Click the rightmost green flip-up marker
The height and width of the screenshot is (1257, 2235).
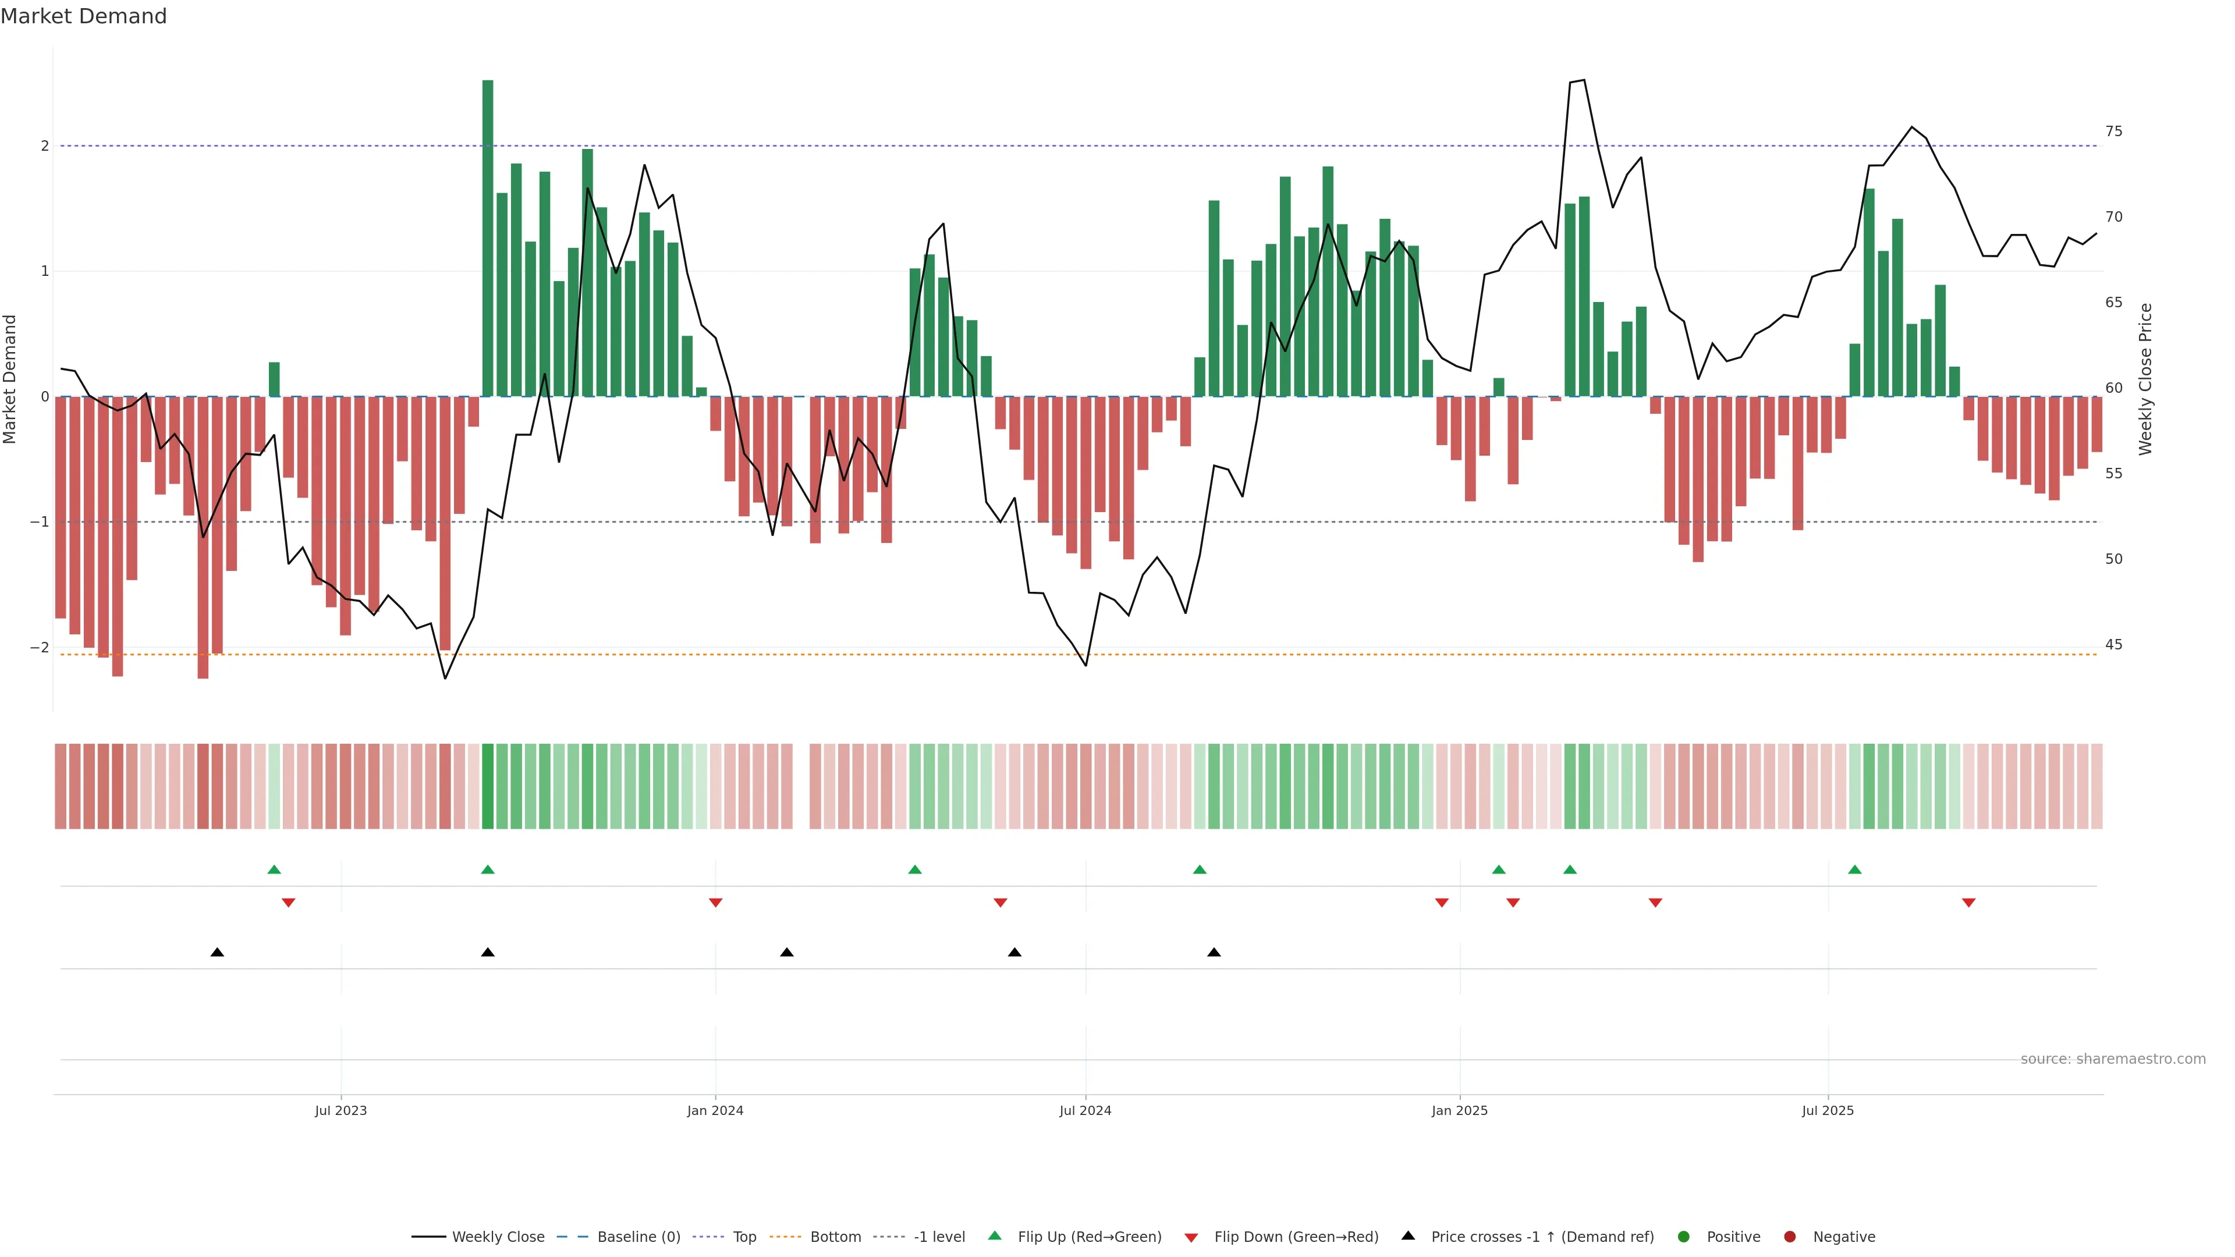1854,869
